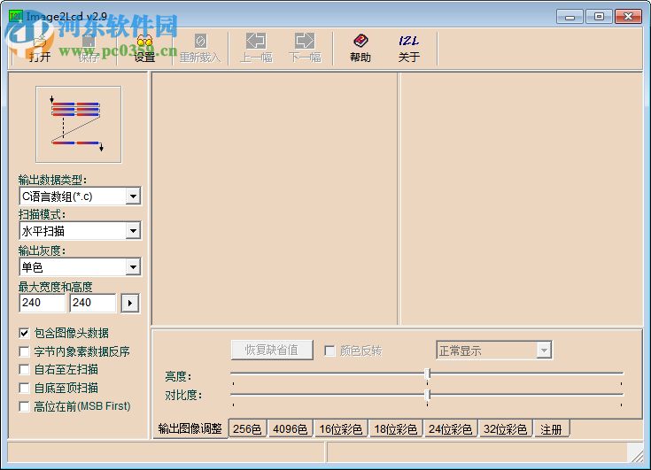Click the Image2Lcd title bar app icon
651x470 pixels.
[x=15, y=17]
